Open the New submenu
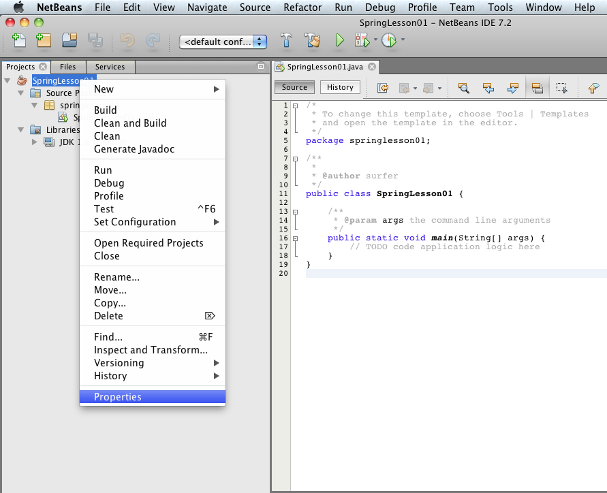The height and width of the screenshot is (493, 607). (x=153, y=89)
